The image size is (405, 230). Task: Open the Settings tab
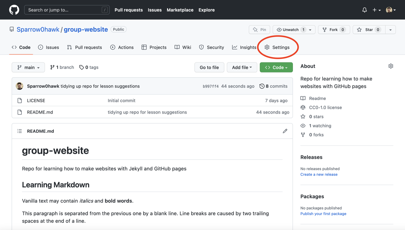pos(277,47)
